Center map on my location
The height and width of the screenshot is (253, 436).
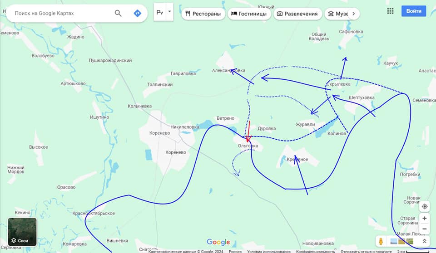(x=424, y=206)
